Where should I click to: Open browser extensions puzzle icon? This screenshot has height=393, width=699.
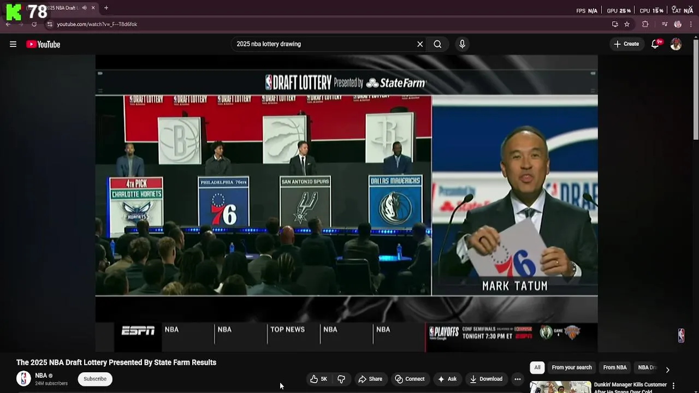(x=645, y=24)
